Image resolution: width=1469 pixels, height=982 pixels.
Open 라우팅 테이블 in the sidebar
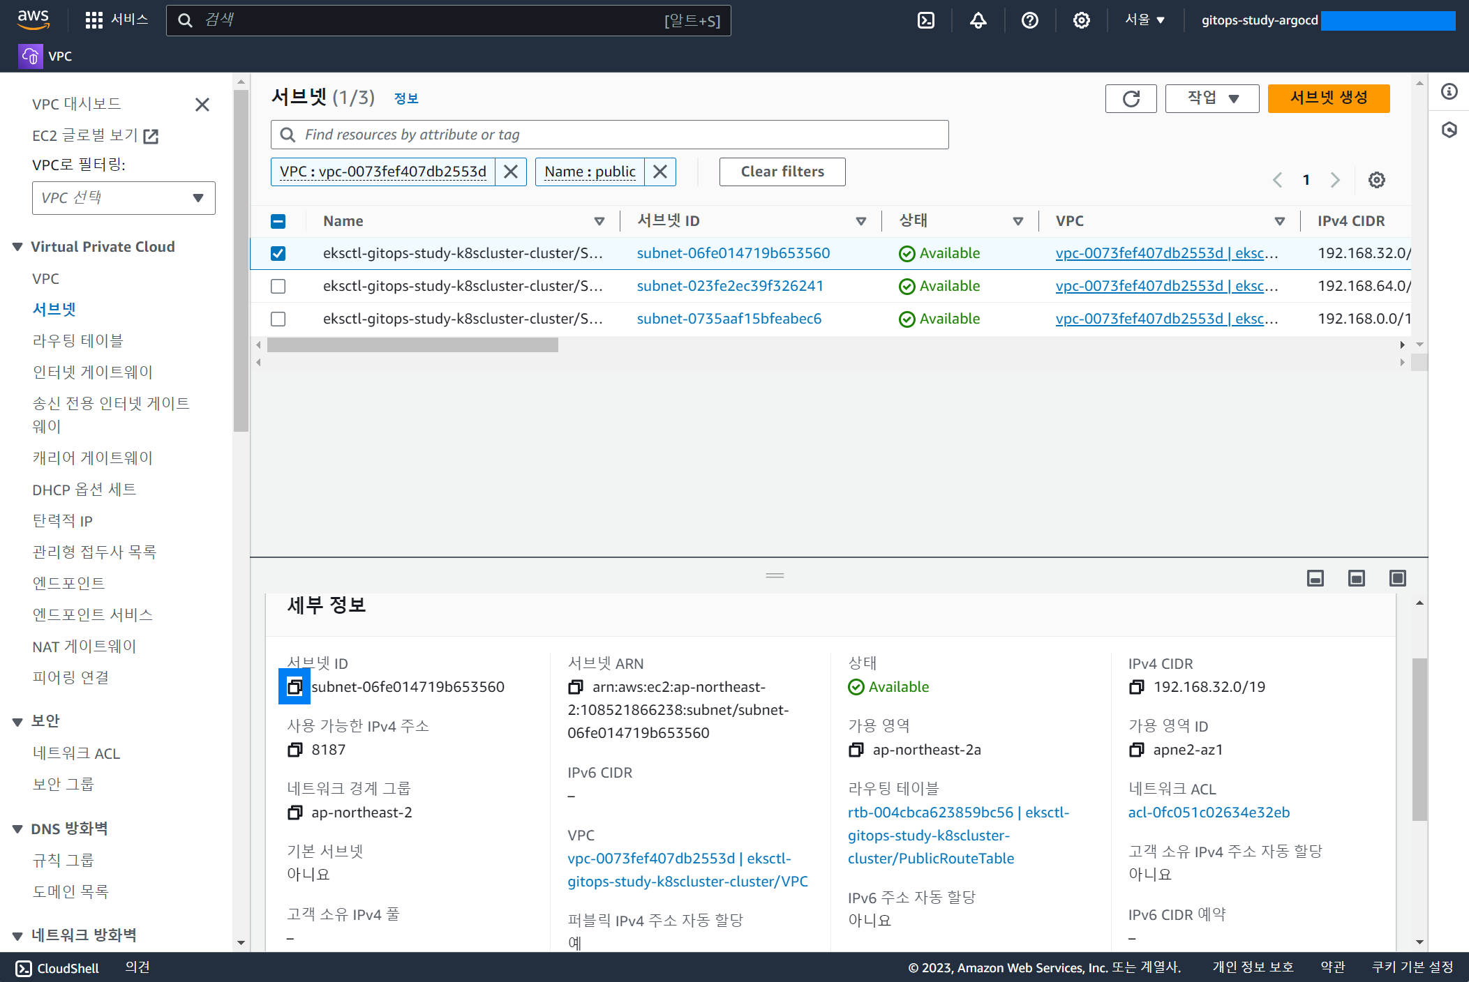click(77, 340)
